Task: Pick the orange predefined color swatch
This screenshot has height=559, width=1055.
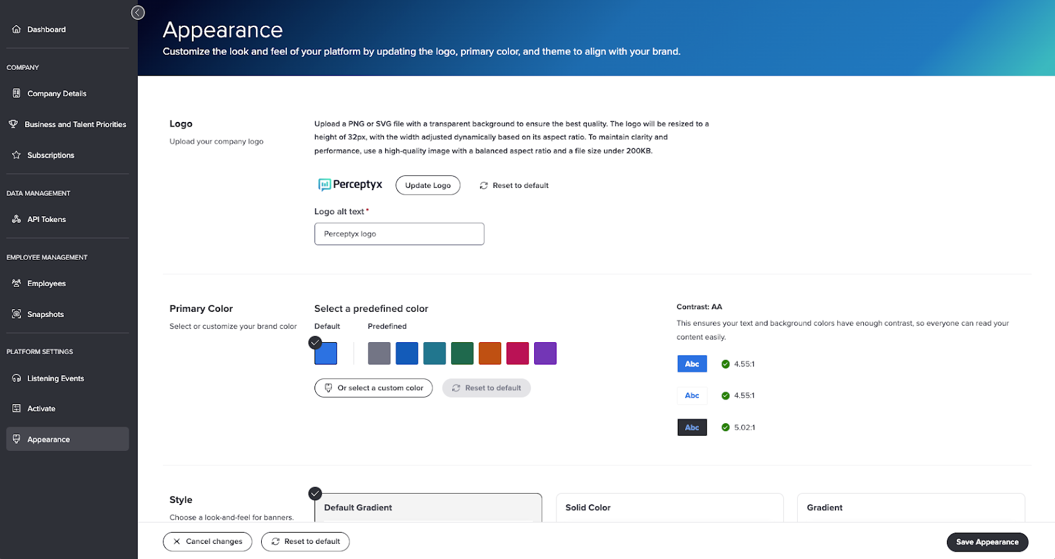Action: coord(490,353)
